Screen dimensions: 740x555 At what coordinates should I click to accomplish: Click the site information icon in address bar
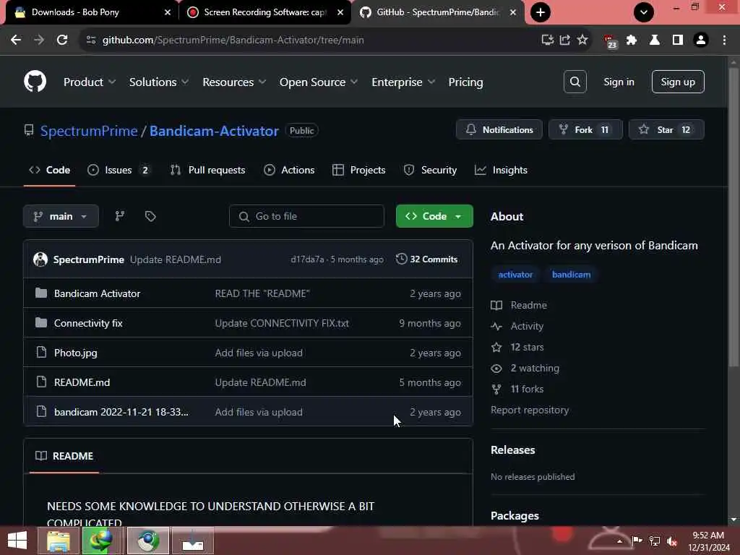point(91,40)
